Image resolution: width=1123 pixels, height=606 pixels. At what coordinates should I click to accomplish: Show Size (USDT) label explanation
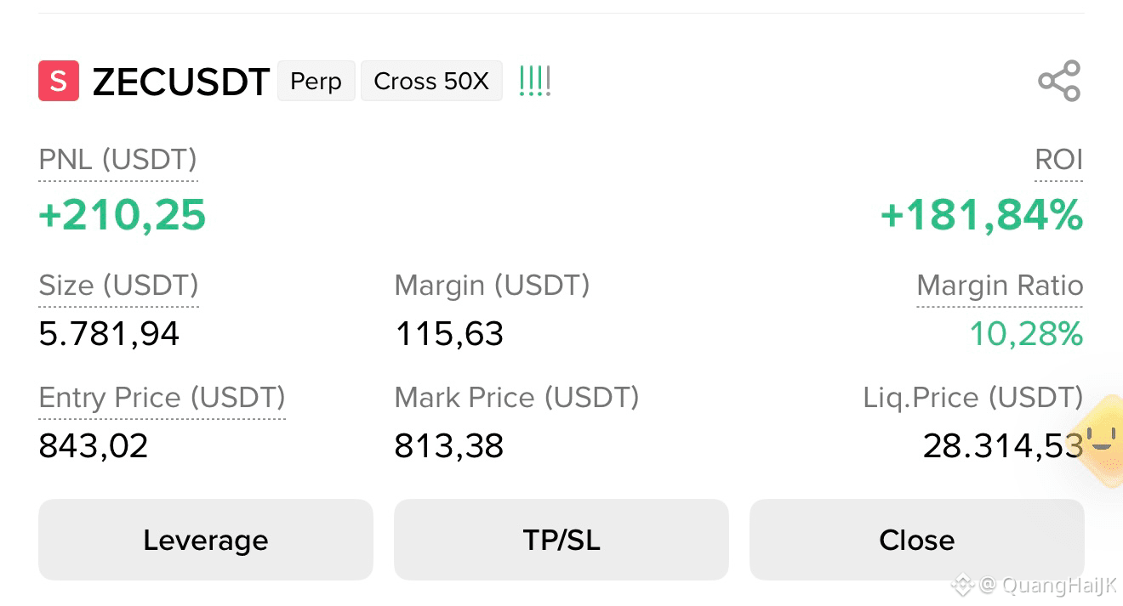tap(119, 286)
